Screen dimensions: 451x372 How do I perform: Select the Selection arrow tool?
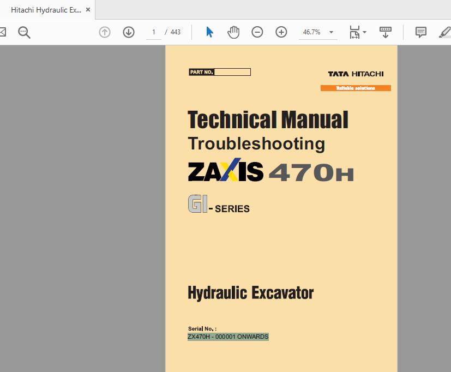coord(209,32)
